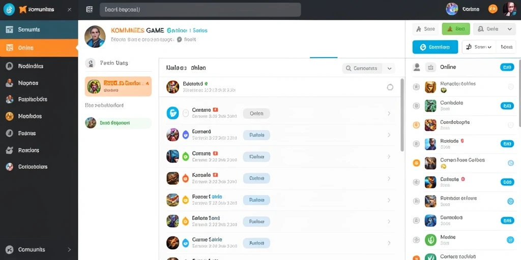The image size is (521, 260).
Task: Click the green leaf icon beside Medne
Action: click(430, 240)
